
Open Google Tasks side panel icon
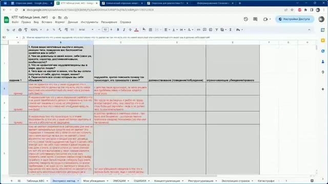pos(323,51)
